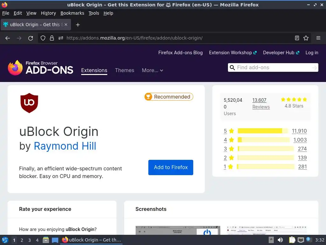Click Log in link
The height and width of the screenshot is (245, 326).
pyautogui.click(x=312, y=53)
